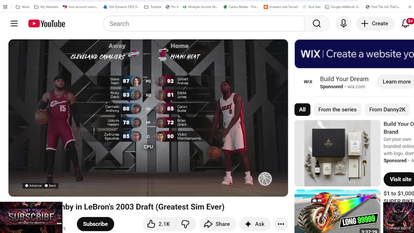Click the video title LeBron's 2003 Draft
Image resolution: width=414 pixels, height=233 pixels.
pyautogui.click(x=143, y=207)
